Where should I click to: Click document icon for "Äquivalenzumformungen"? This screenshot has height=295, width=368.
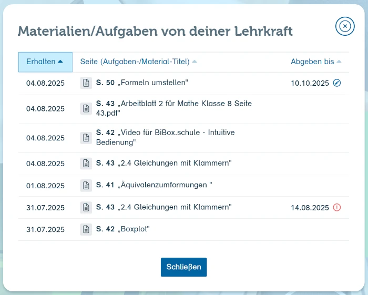tap(86, 185)
